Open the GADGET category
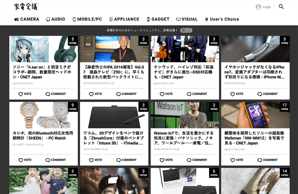Image resolution: width=298 pixels, height=194 pixels. 158,19
